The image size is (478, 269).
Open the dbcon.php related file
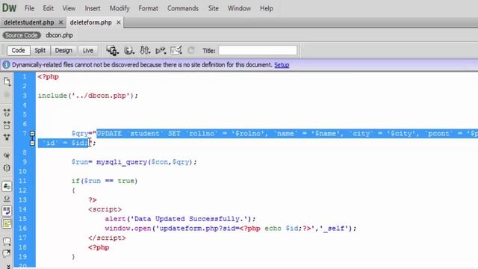click(x=59, y=35)
